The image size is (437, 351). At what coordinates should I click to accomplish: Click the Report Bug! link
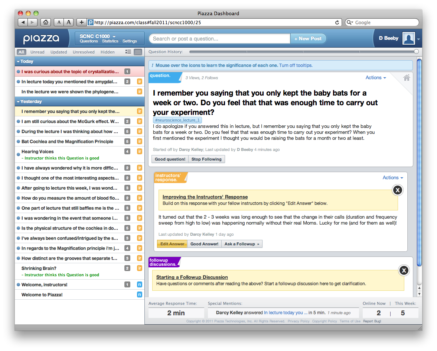372,321
